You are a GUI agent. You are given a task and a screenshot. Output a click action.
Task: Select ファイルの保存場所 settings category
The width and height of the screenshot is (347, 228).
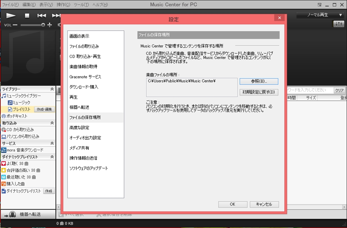96,118
